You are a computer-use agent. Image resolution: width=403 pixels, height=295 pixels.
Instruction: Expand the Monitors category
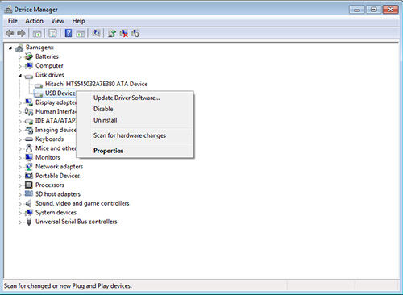tap(20, 158)
